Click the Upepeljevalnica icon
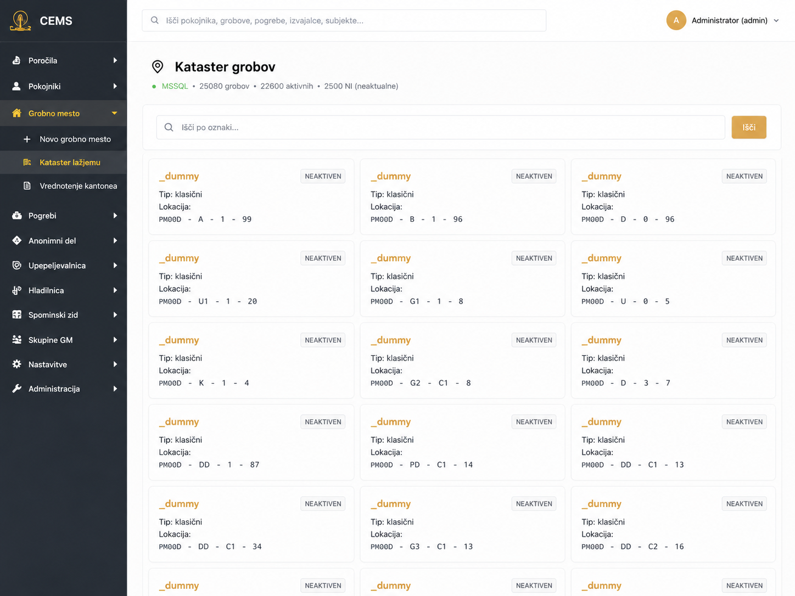 [16, 266]
